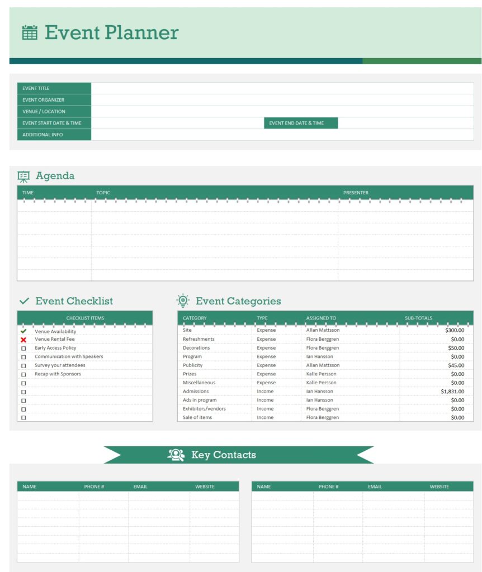Screen dimensions: 482x572
Task: Click the checkmark icon beside Event Checklist
Action: [x=24, y=301]
